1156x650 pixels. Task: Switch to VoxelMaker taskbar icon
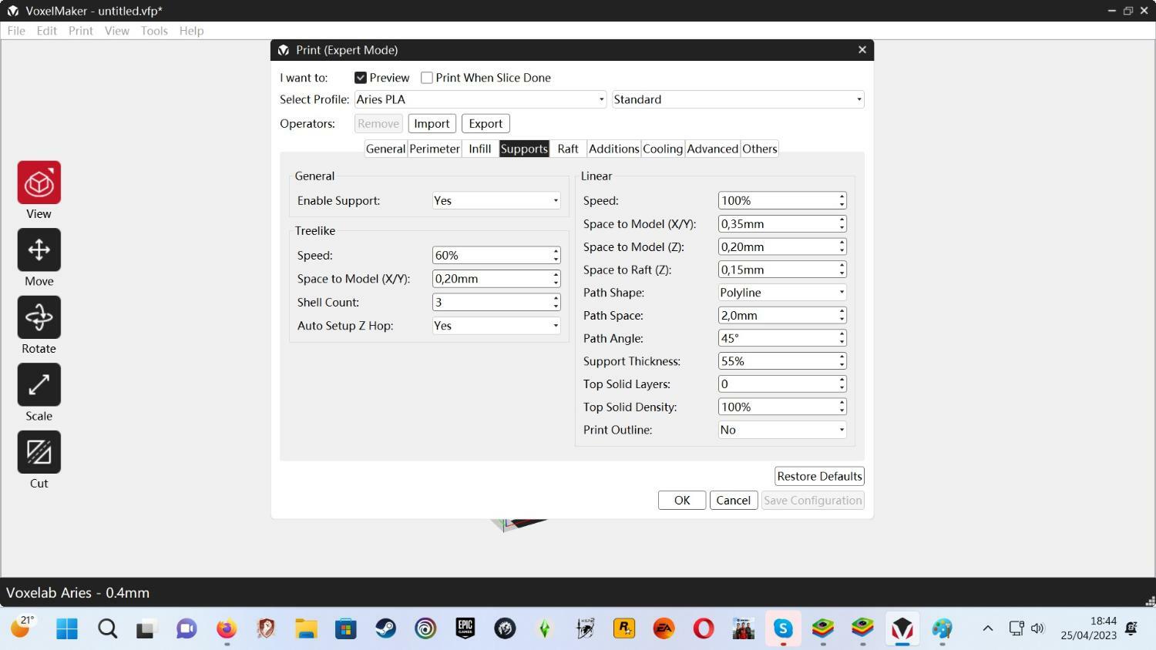(x=902, y=628)
